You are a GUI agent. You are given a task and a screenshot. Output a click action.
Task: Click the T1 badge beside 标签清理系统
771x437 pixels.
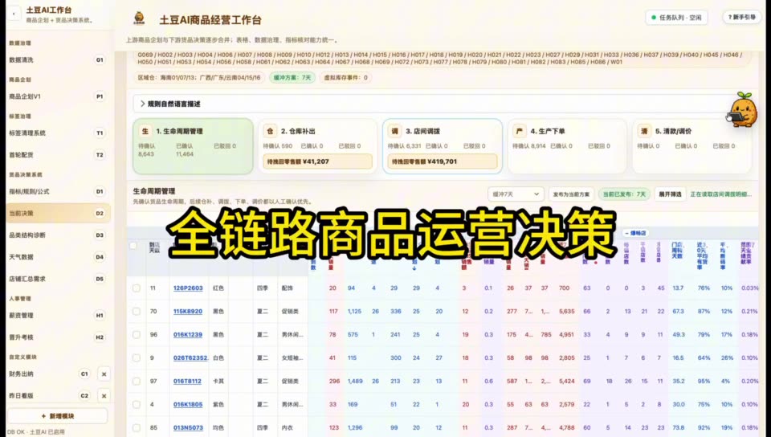[100, 133]
